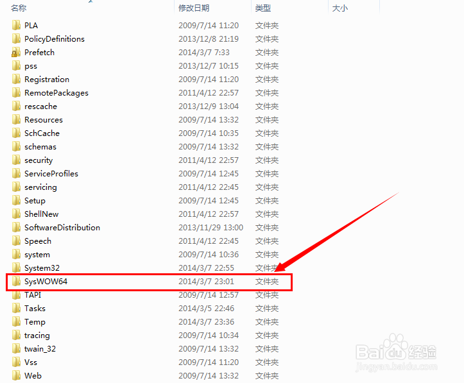Sort by the 名称 column header

click(19, 8)
